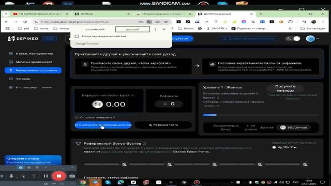
Task: Open the почта bookmarks folder
Action: (41, 28)
